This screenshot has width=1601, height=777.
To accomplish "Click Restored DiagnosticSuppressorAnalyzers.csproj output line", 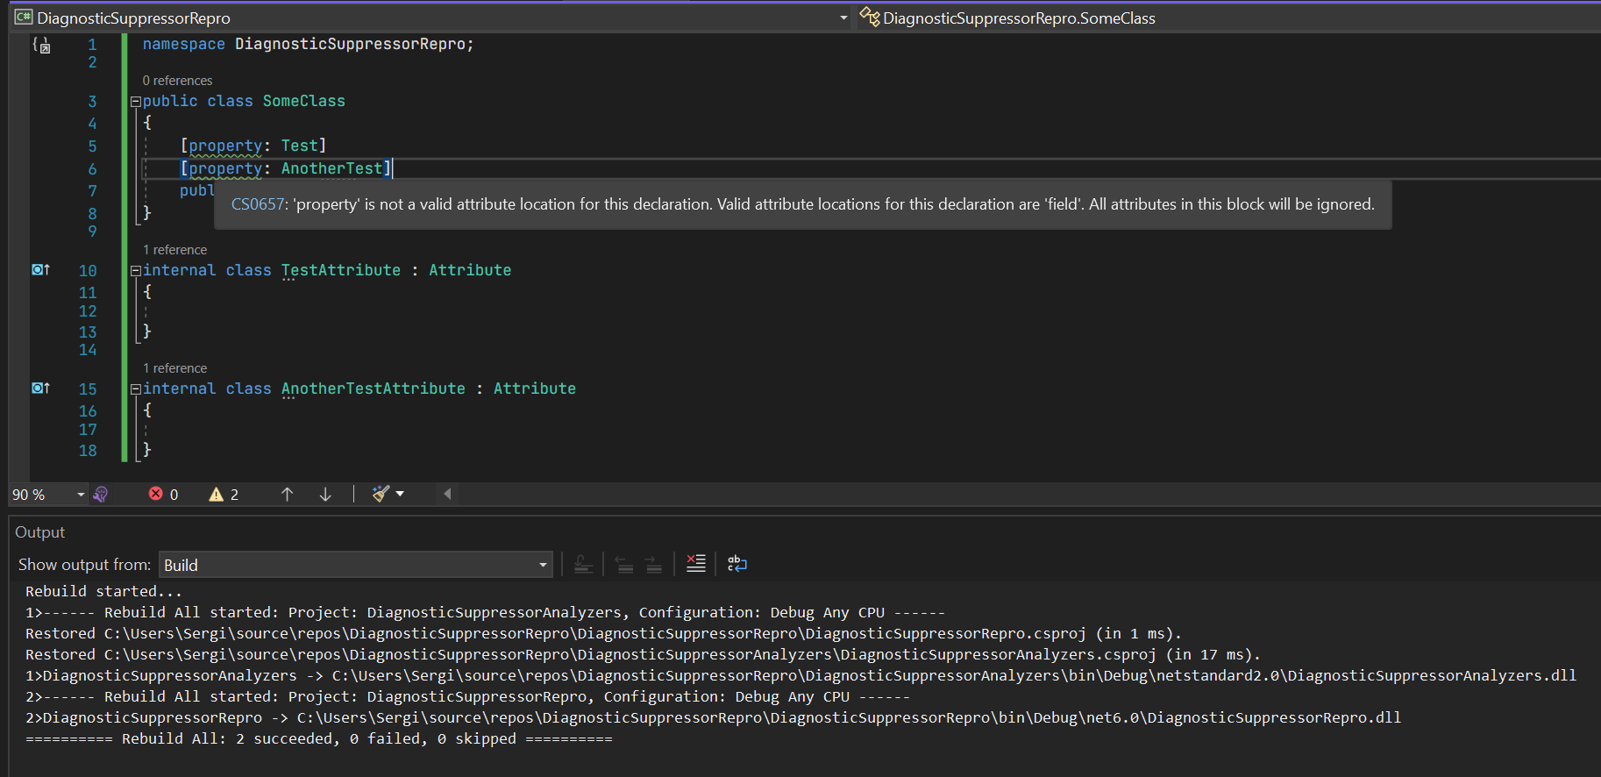I will [643, 655].
